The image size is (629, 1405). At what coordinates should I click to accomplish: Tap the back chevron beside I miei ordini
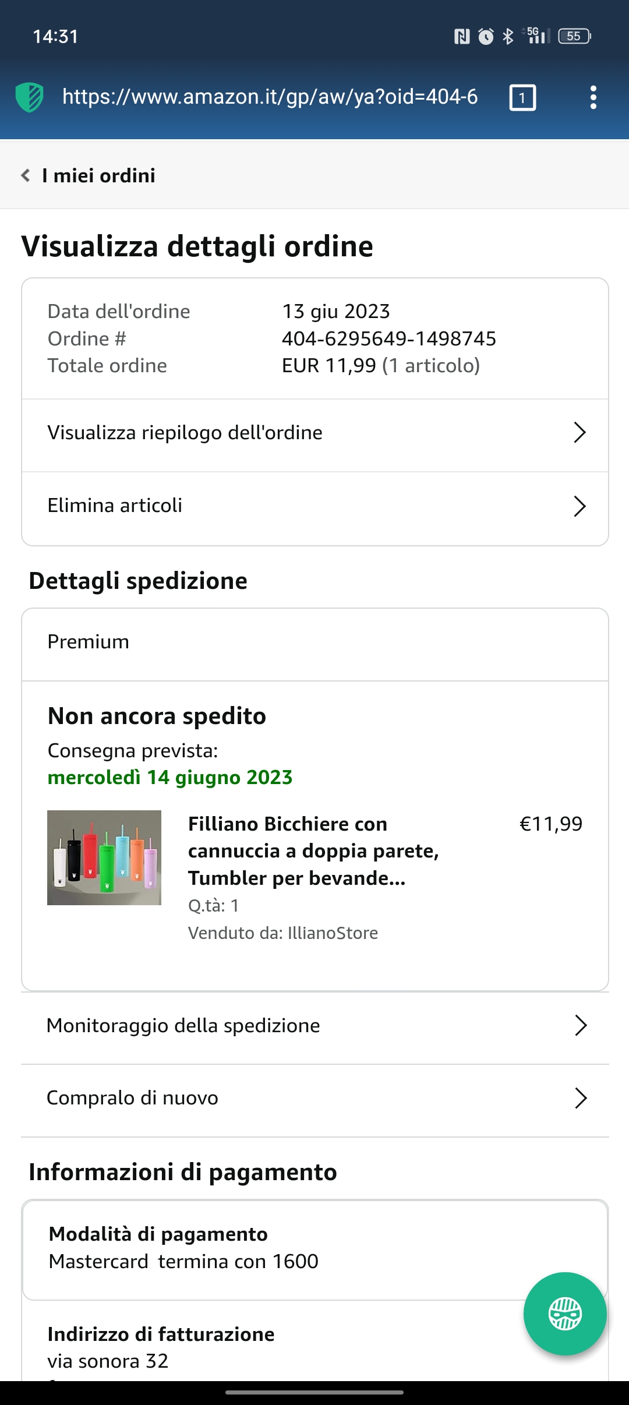pyautogui.click(x=26, y=175)
